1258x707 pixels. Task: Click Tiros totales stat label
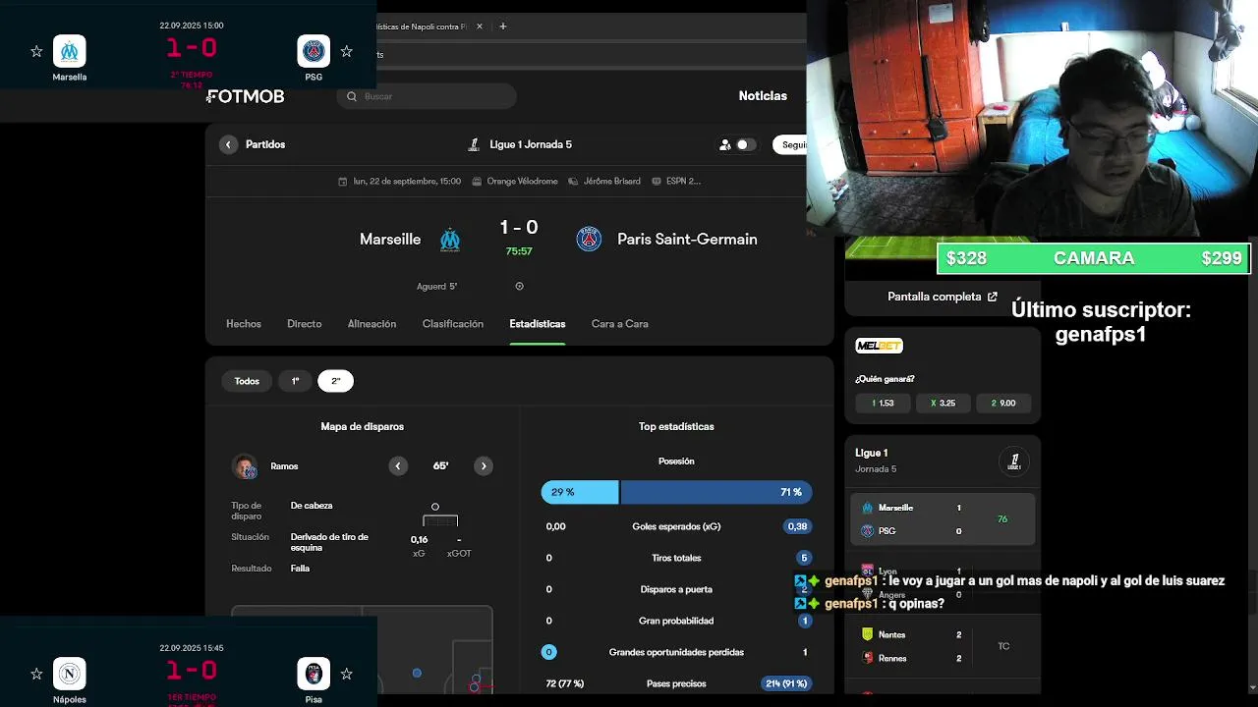(x=676, y=558)
